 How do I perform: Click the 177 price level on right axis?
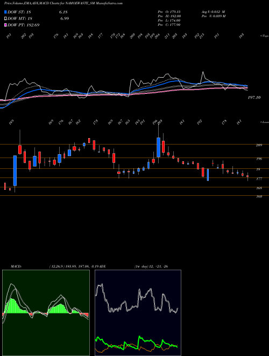coord(259,179)
